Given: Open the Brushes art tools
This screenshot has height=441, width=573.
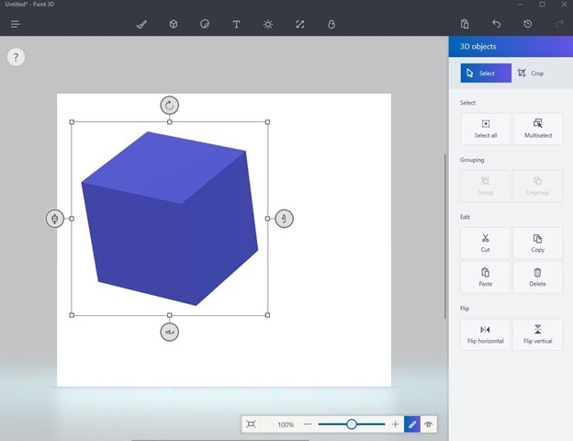Looking at the screenshot, I should tap(141, 24).
